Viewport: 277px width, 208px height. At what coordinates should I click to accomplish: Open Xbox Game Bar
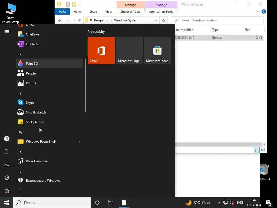(50, 161)
